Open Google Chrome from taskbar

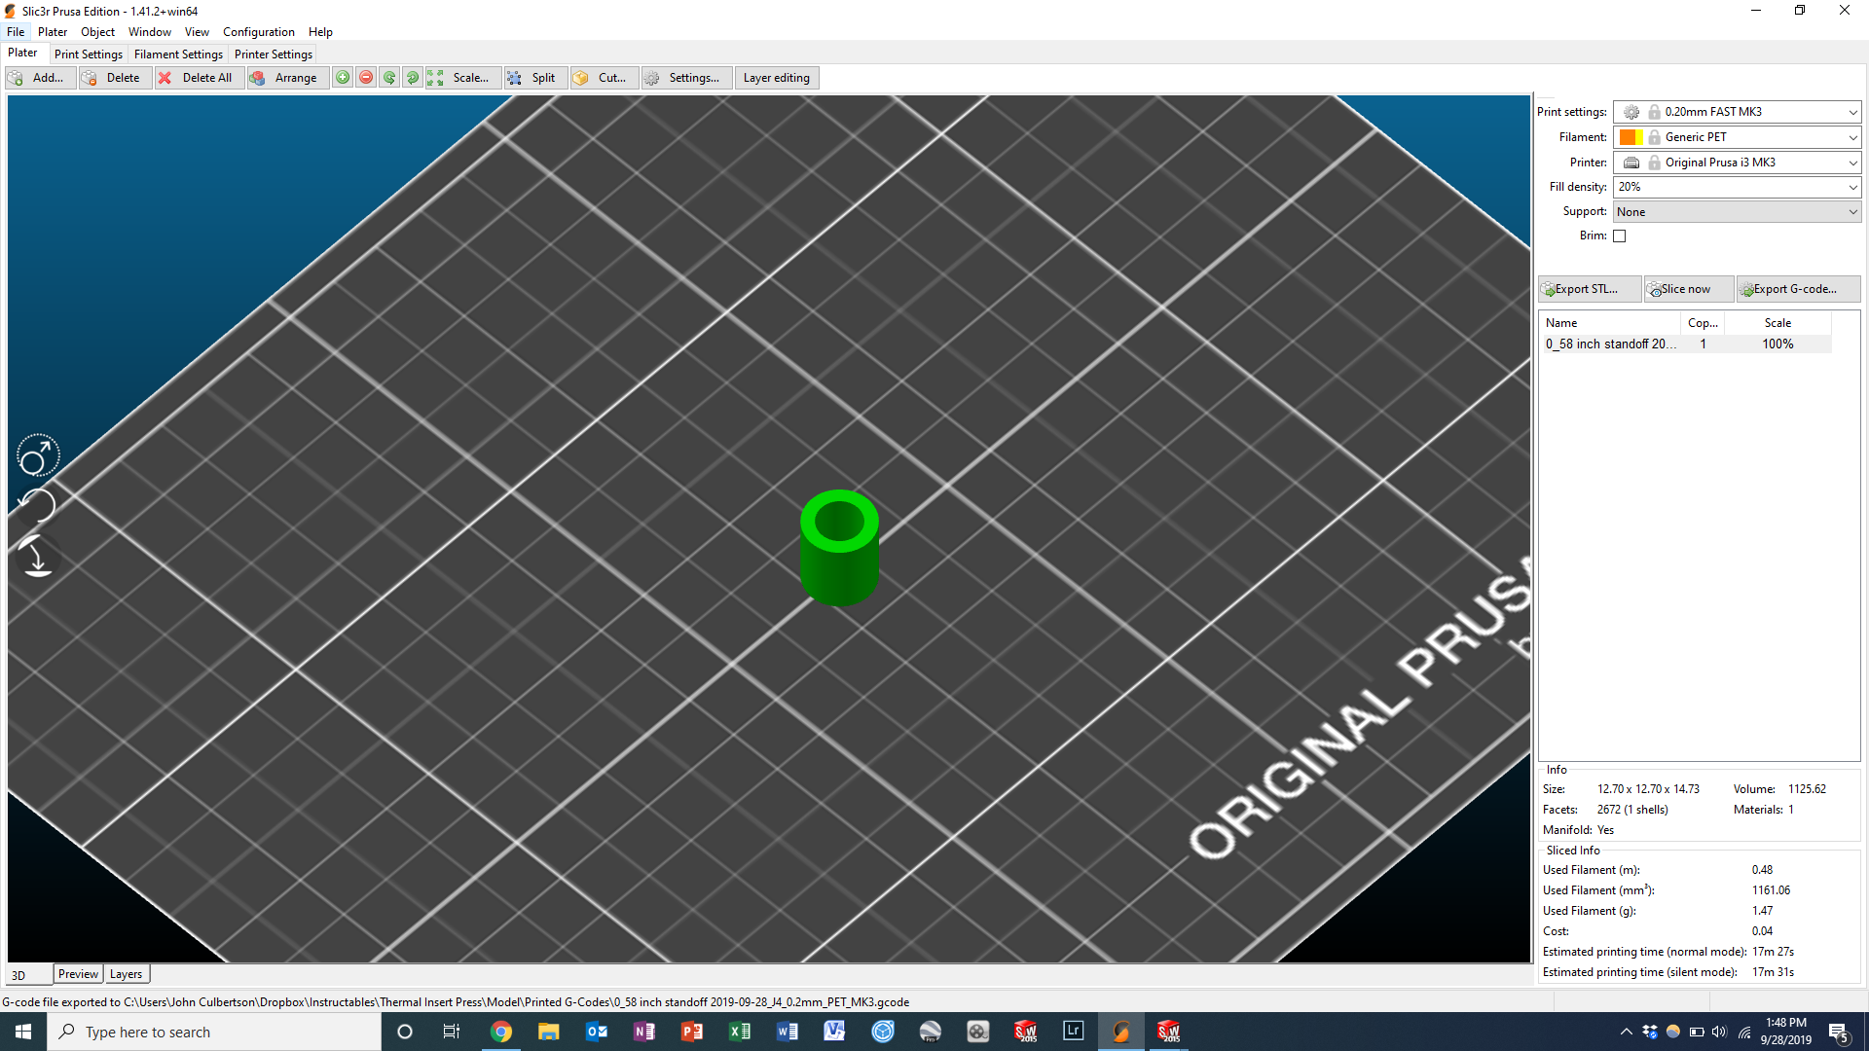click(500, 1032)
